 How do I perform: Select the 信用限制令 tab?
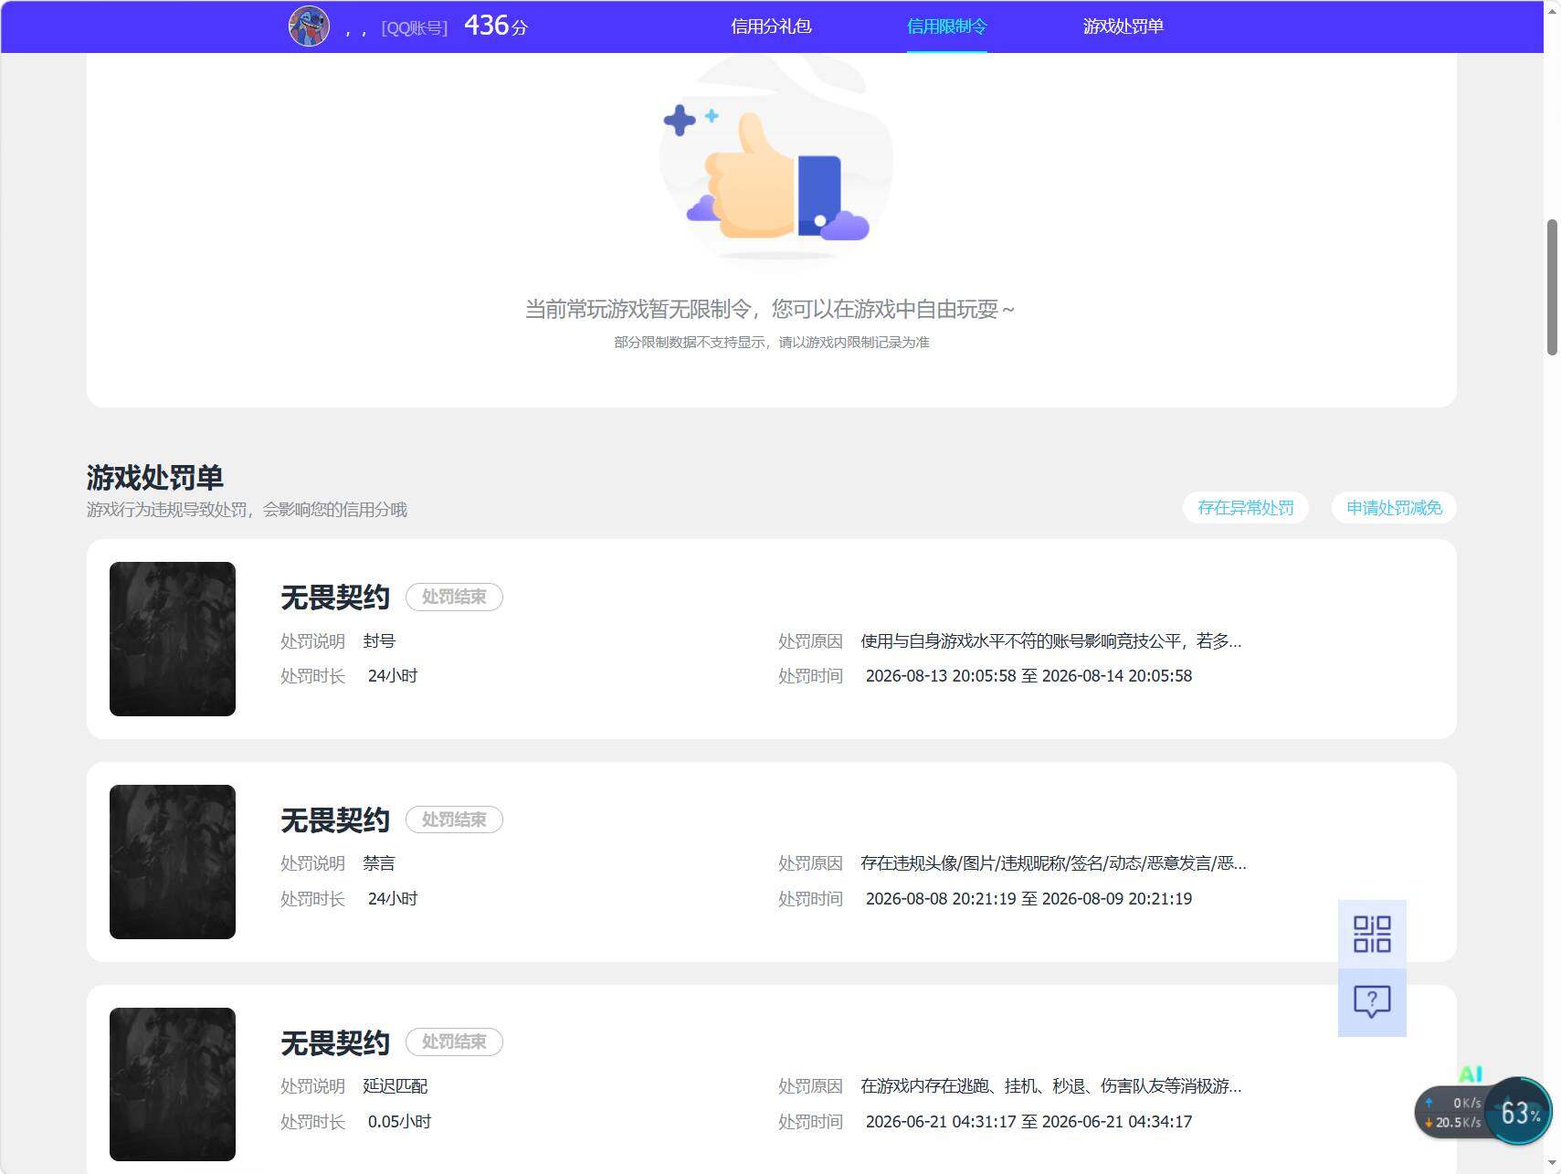click(946, 26)
